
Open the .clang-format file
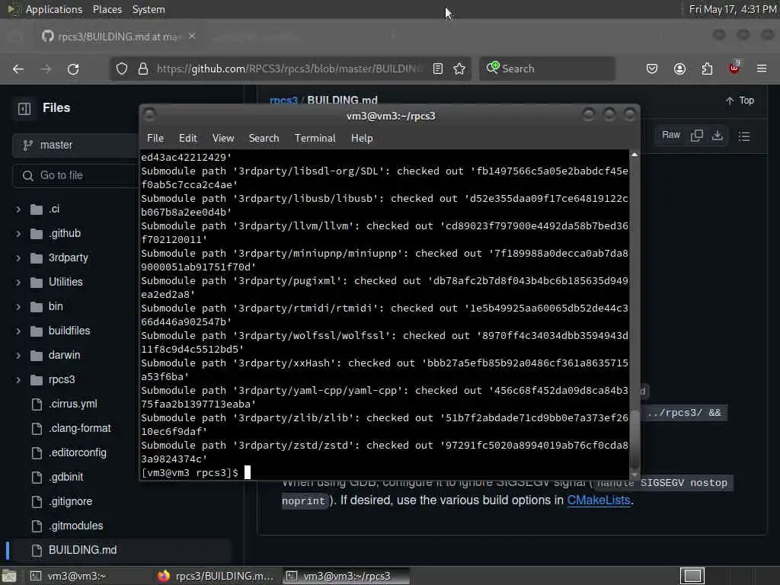[x=79, y=428]
